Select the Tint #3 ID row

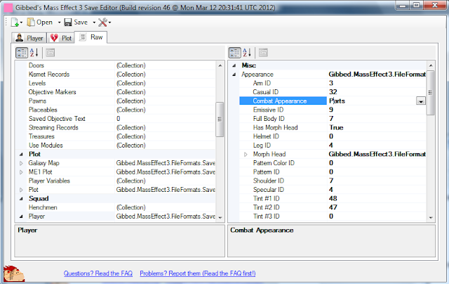333,217
